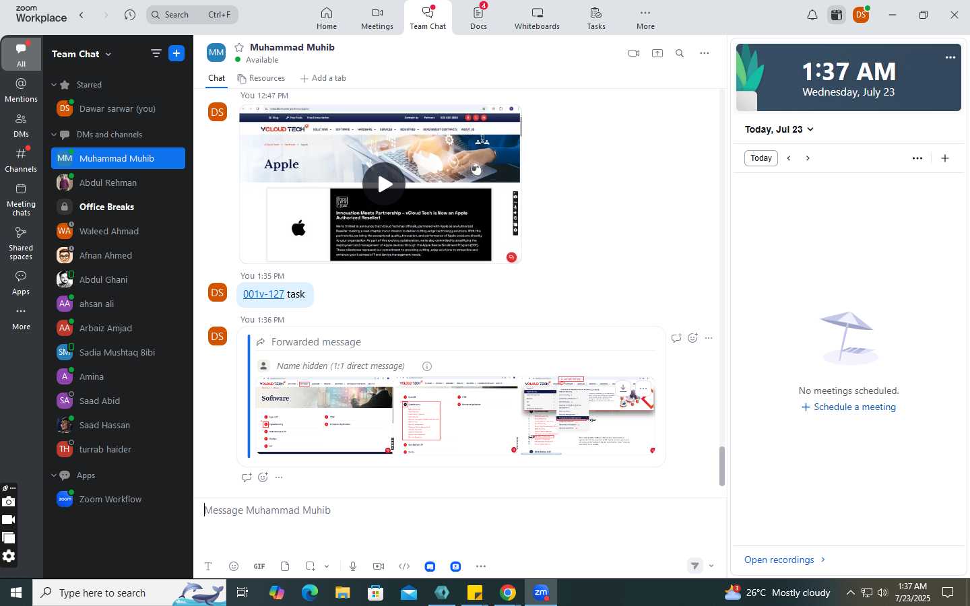
Task: Open more composer options ellipsis
Action: (x=481, y=566)
